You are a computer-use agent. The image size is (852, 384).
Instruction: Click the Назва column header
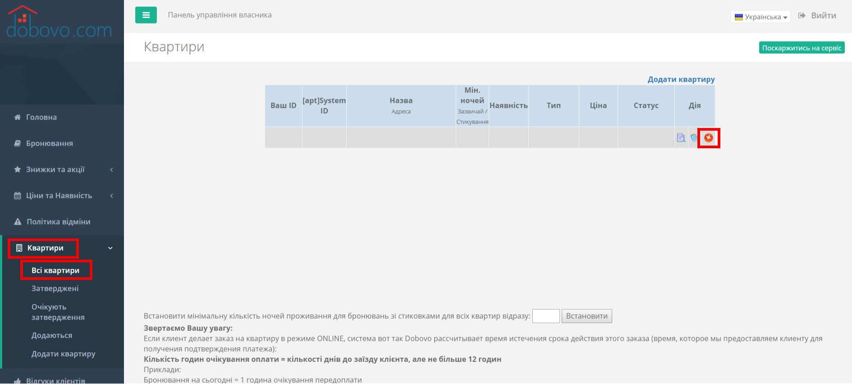[401, 105]
